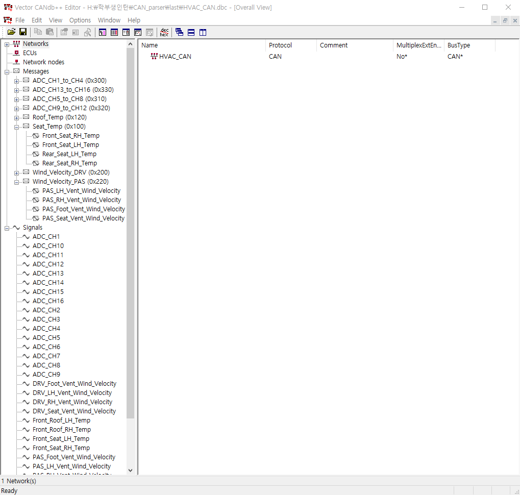Click the graph layout view icon

pyautogui.click(x=138, y=32)
